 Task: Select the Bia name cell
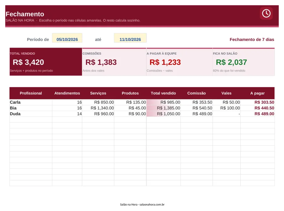(31, 108)
